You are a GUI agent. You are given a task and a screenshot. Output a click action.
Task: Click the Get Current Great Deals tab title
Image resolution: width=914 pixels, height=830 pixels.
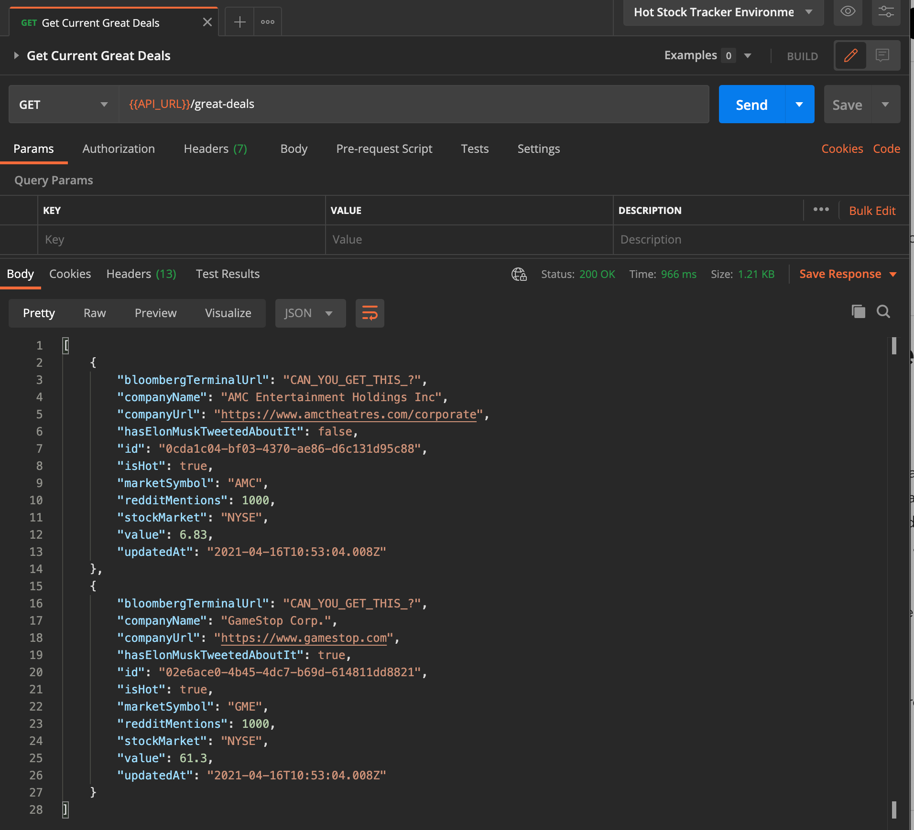pos(100,23)
